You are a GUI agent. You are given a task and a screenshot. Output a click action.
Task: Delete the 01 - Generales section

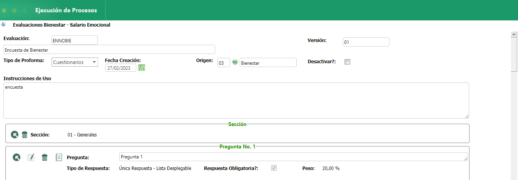[x=25, y=135]
